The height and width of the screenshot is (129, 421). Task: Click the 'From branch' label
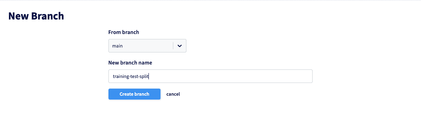click(124, 32)
